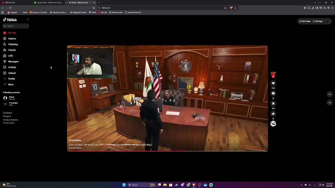The width and height of the screenshot is (335, 188).
Task: Open the browser apps grid icon
Action: pos(3,12)
